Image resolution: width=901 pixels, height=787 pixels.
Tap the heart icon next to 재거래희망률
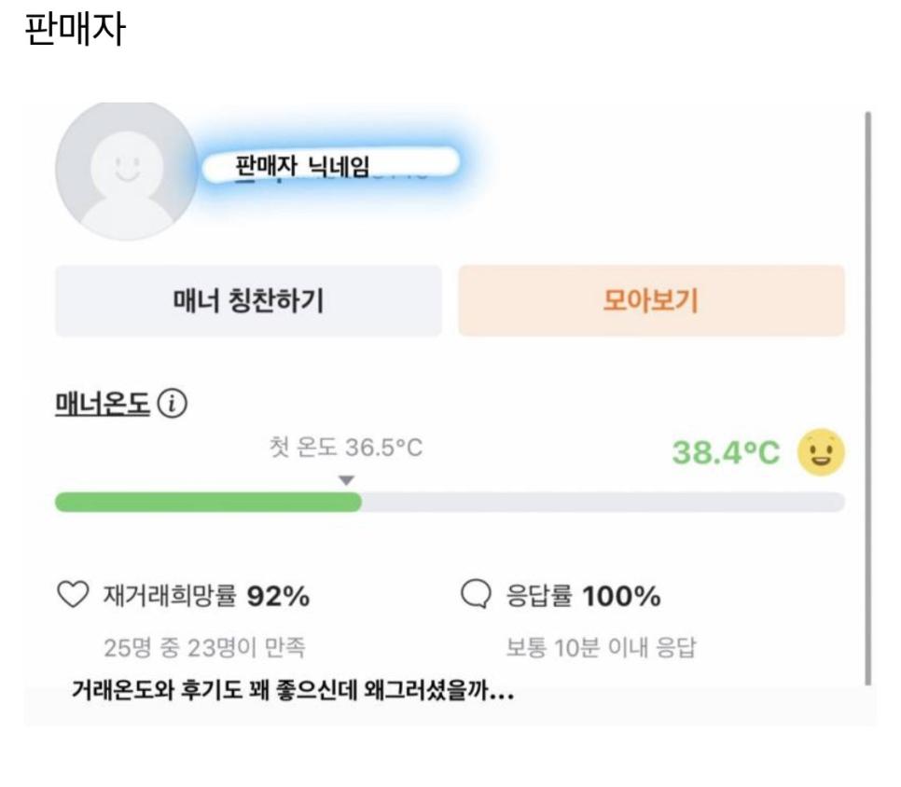tap(72, 595)
